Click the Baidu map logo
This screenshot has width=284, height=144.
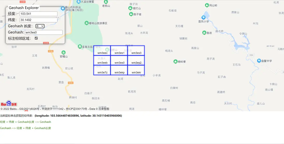(9, 103)
